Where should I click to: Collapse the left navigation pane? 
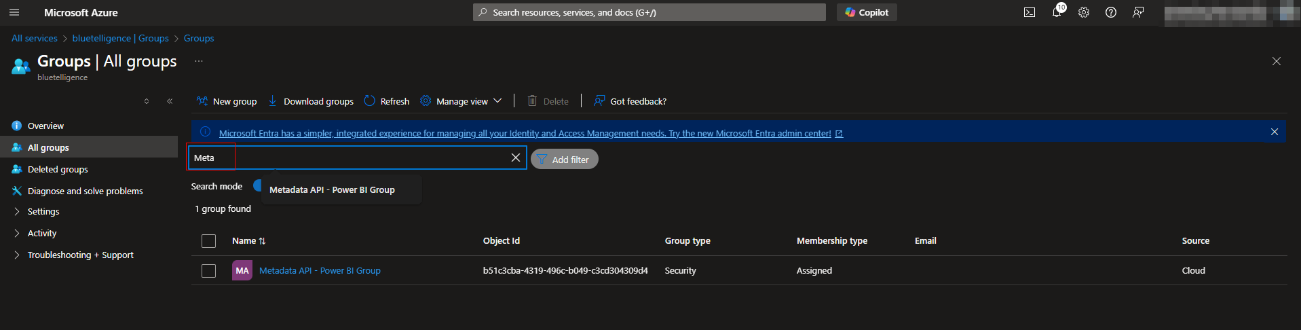(170, 101)
